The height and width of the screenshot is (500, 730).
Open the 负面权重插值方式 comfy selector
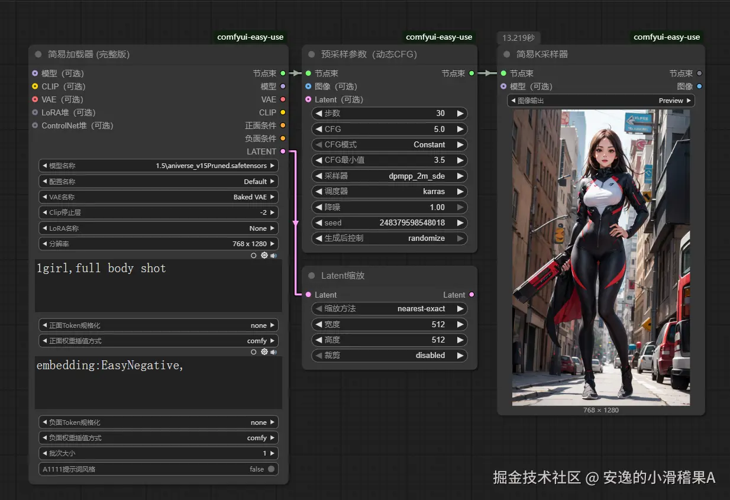159,438
